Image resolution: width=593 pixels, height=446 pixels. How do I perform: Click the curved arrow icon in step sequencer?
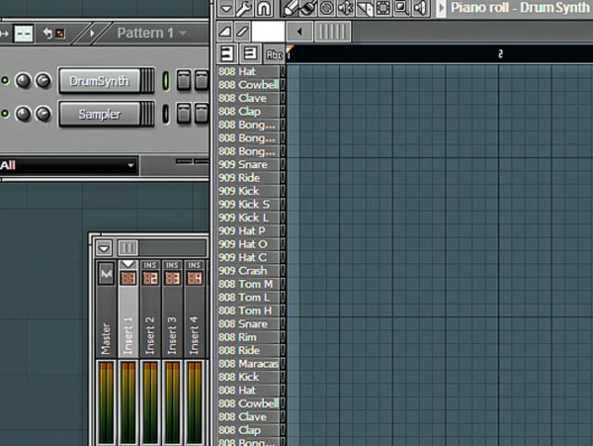tap(47, 33)
